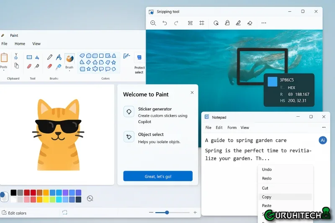Click the cat with sunglasses on Paint canvas
Screen dimensions: 335x223
point(58,135)
